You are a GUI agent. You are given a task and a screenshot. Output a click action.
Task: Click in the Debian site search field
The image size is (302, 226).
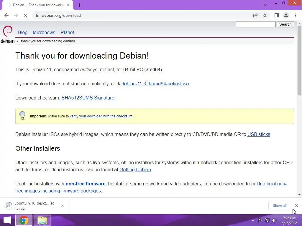256,24
